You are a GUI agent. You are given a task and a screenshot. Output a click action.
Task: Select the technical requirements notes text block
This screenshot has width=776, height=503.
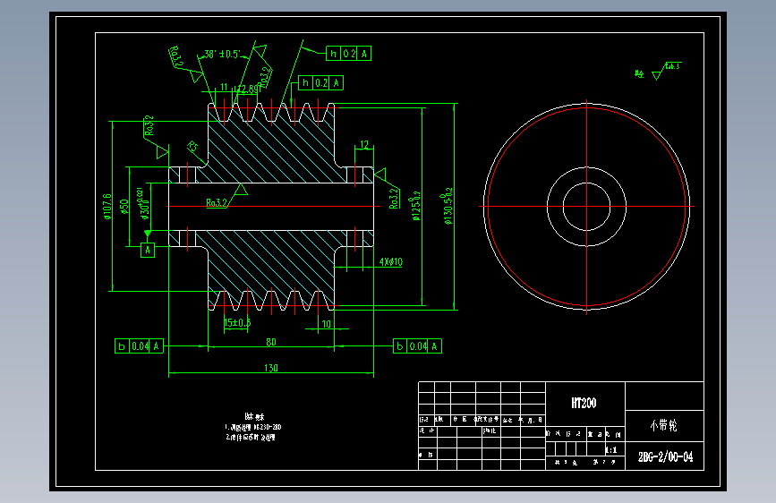point(253,427)
